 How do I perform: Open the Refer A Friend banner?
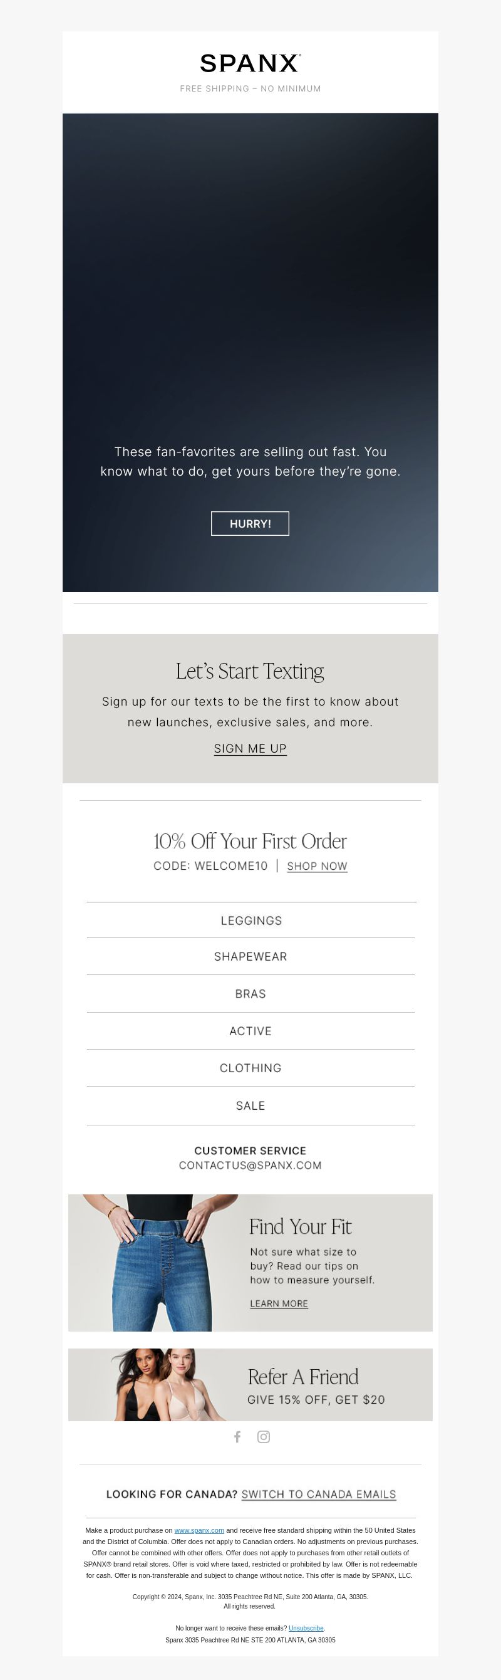tap(250, 1385)
